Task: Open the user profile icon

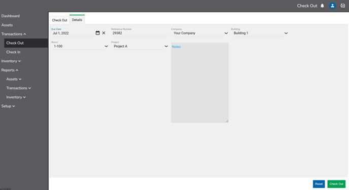Action: tap(333, 6)
